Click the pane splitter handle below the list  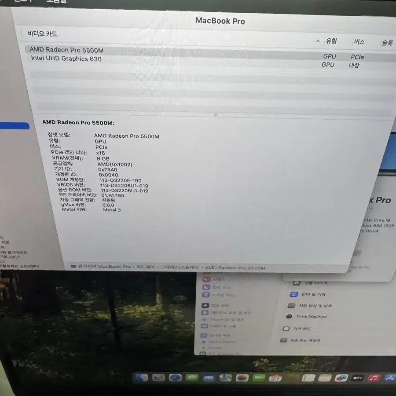coord(216,115)
